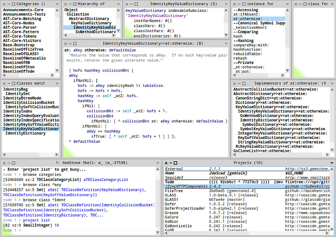Maximize the Implementors of at:otherwise: window
336x237 pixels.
[244, 83]
